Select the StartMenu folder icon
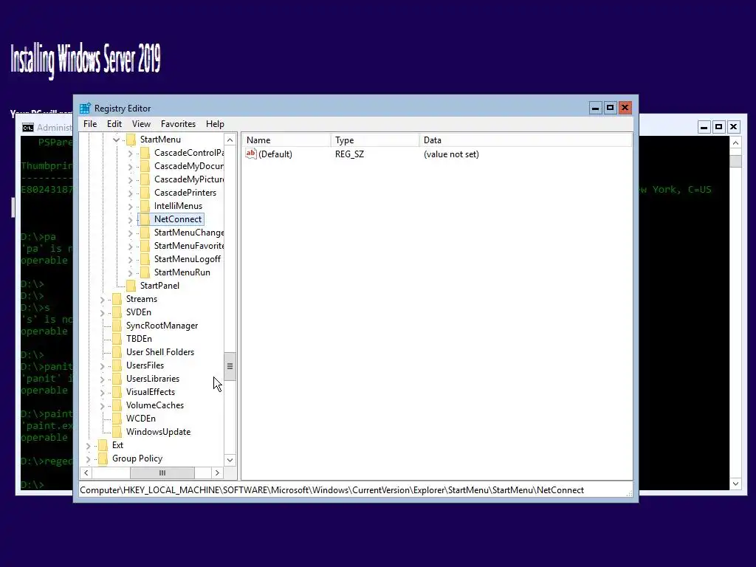This screenshot has height=567, width=756. pyautogui.click(x=131, y=140)
